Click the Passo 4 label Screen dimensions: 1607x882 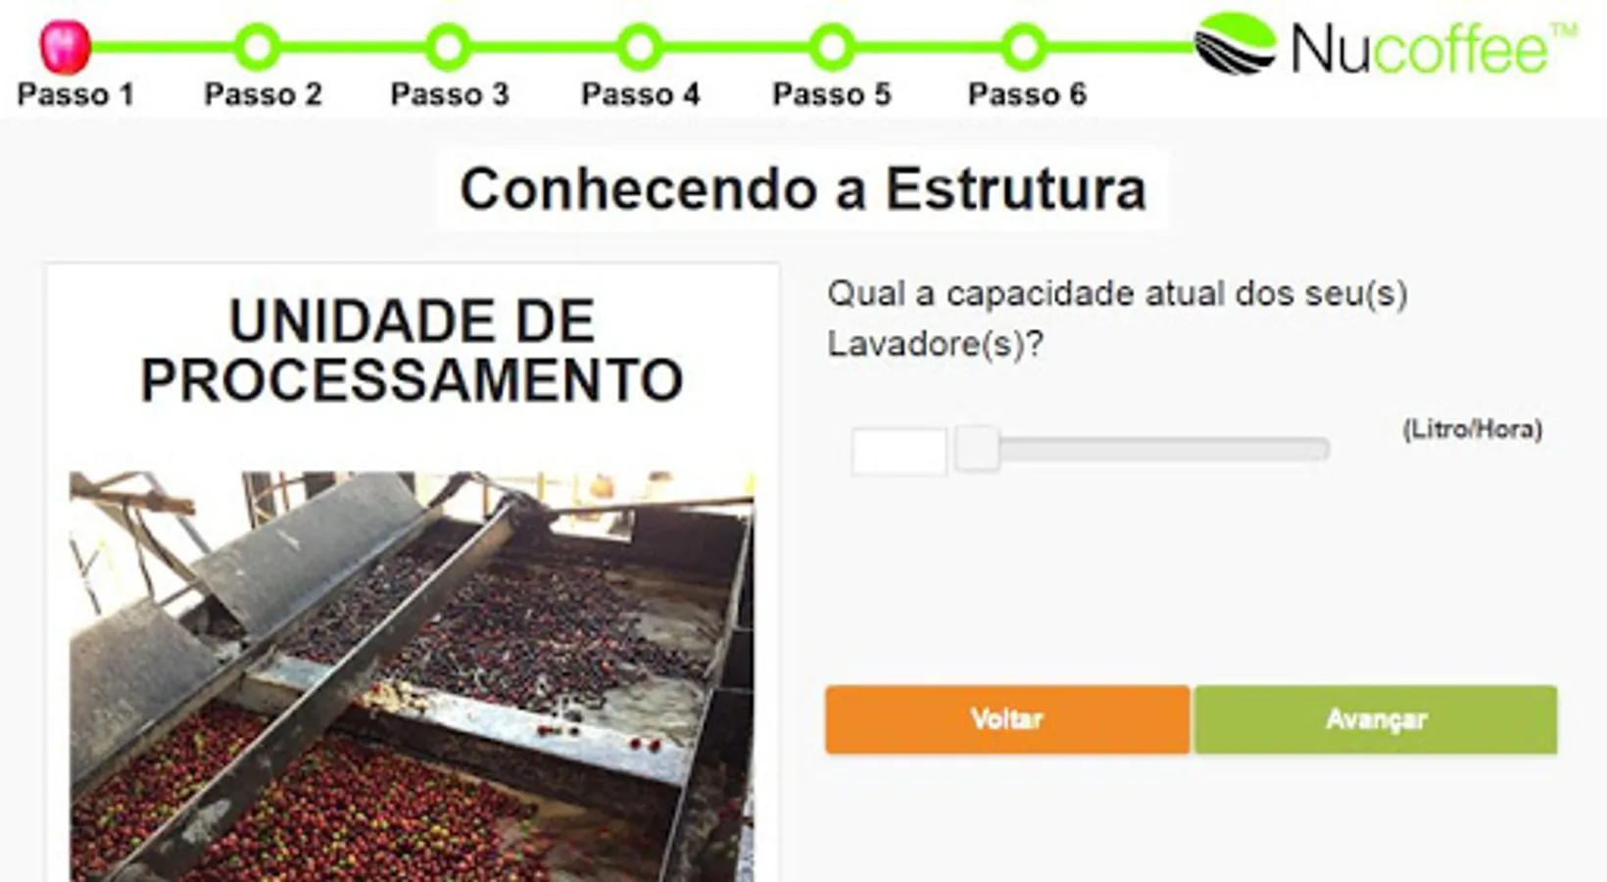click(x=641, y=94)
